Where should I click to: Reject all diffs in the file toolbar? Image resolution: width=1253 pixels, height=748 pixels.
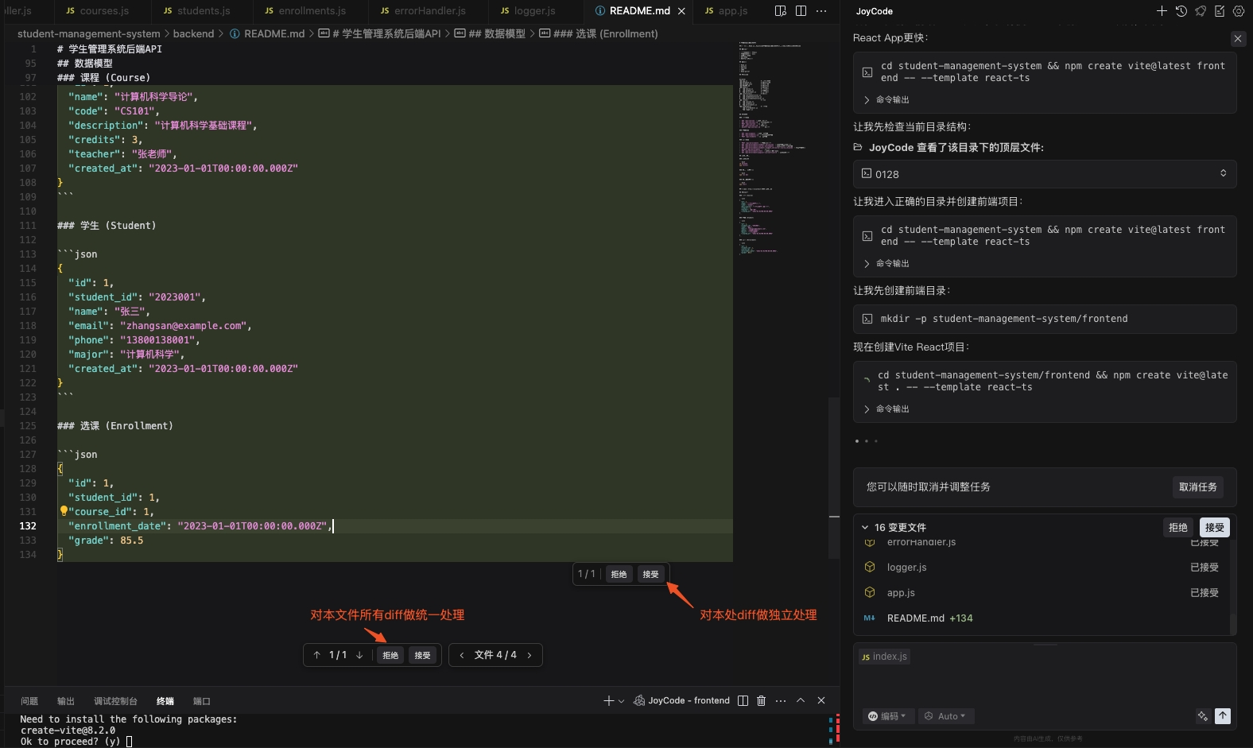tap(390, 655)
